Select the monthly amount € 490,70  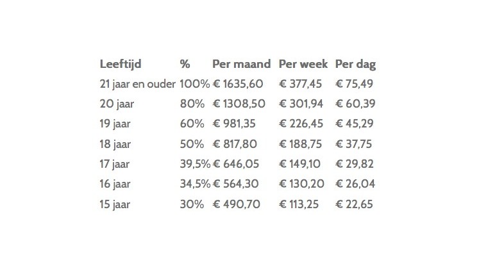click(236, 204)
